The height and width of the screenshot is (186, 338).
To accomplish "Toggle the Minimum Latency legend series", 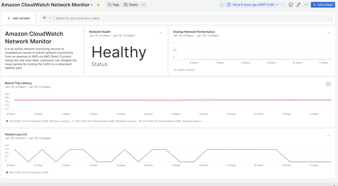I will 38,121.
